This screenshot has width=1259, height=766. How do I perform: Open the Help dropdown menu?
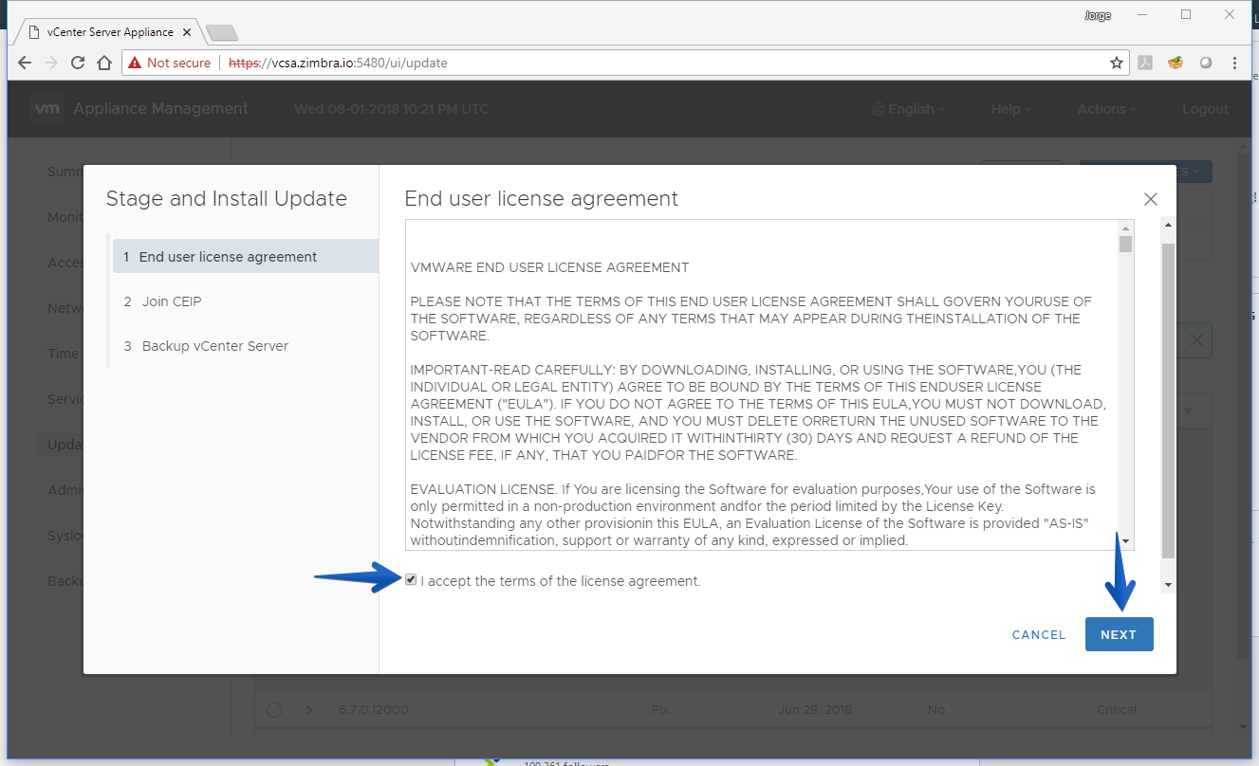(x=1010, y=109)
